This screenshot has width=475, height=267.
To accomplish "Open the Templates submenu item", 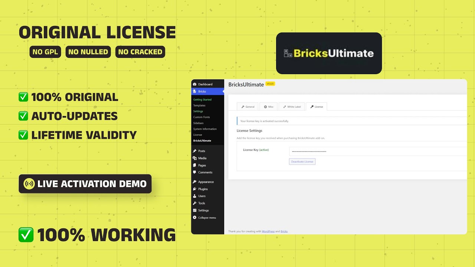I will 199,106.
